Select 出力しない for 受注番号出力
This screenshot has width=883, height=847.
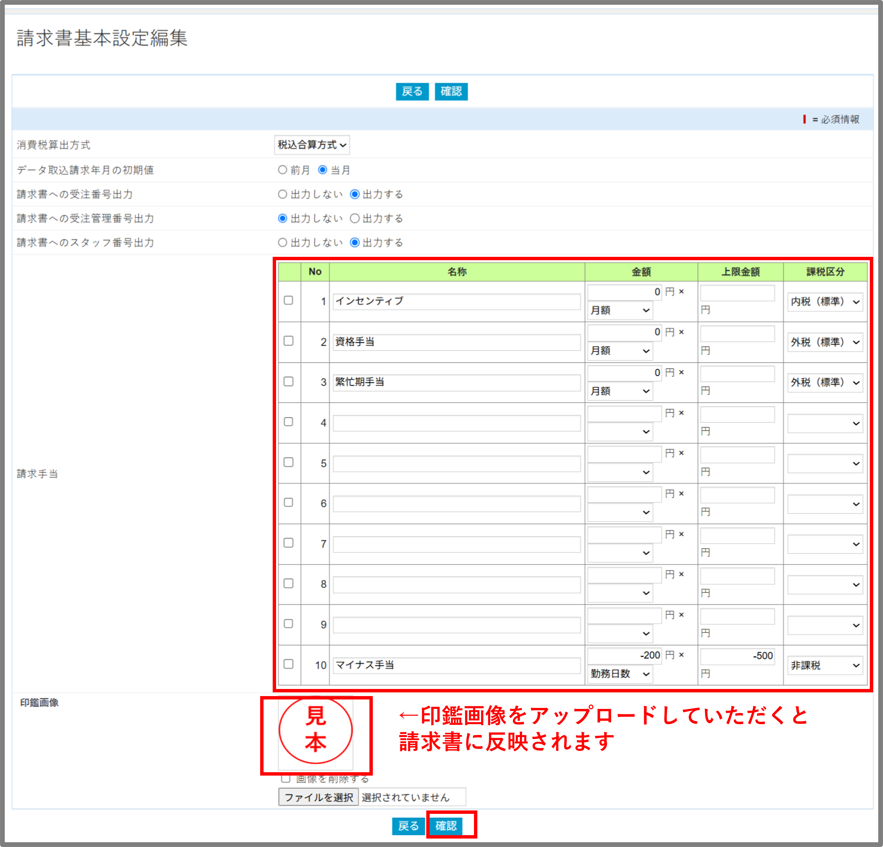[x=282, y=194]
